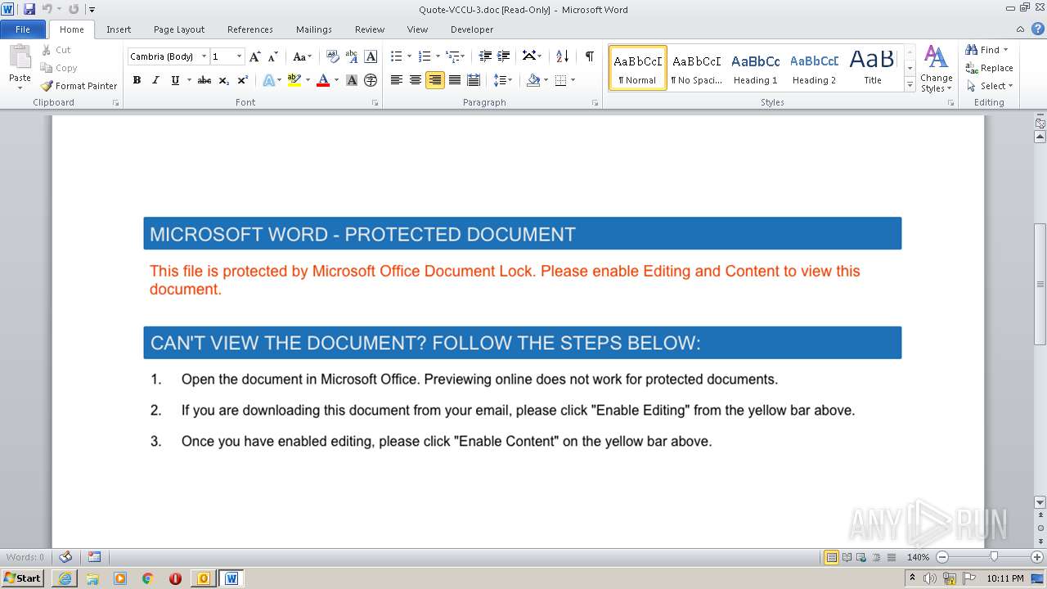This screenshot has width=1047, height=589.
Task: Toggle bold formatting
Action: [137, 80]
